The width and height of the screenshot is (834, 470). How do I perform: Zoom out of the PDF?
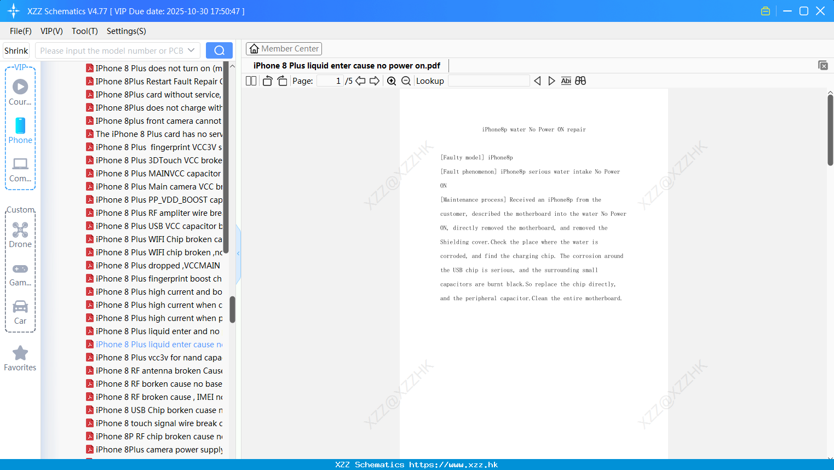click(x=406, y=81)
